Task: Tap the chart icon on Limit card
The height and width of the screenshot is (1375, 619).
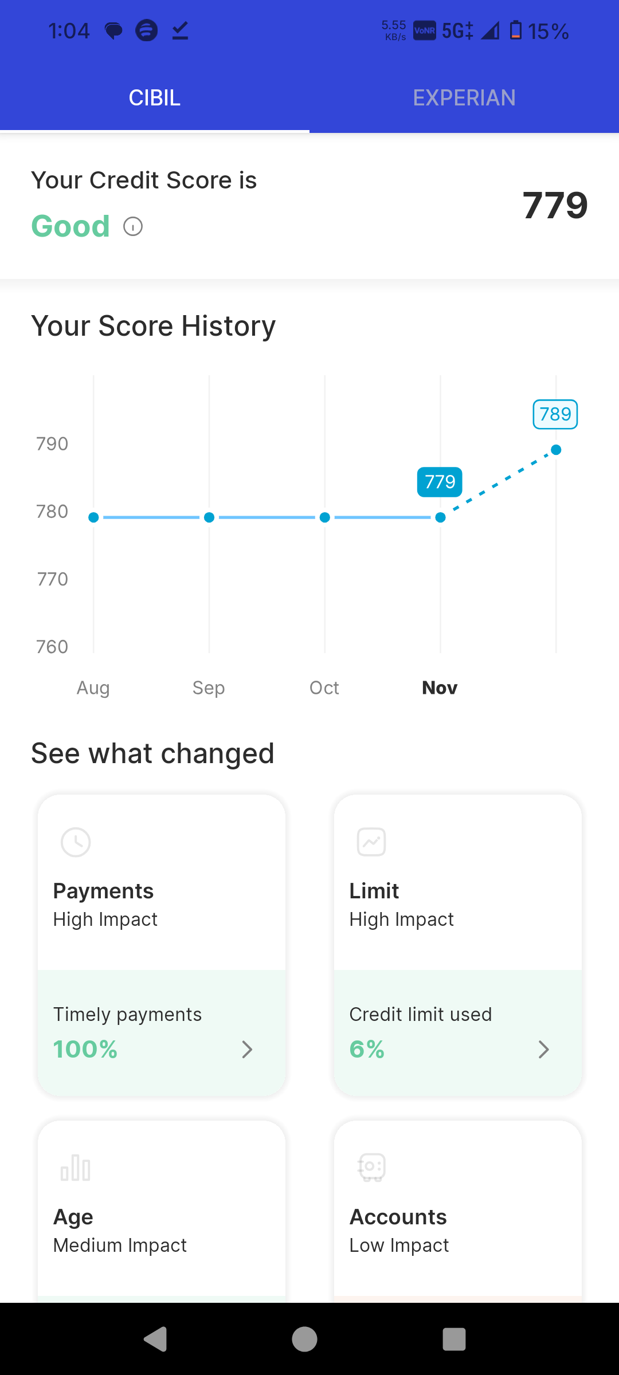Action: point(371,842)
